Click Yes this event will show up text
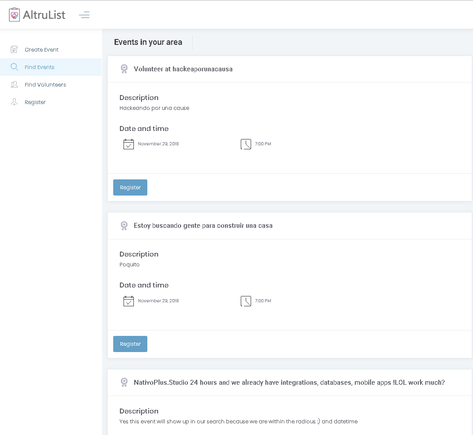The image size is (473, 435). coord(239,421)
